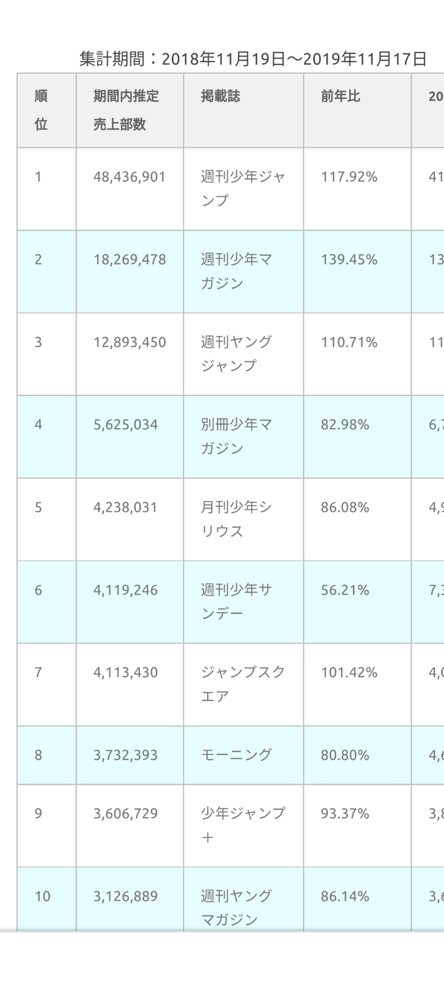Viewport: 444px width, 988px height.
Task: Select the 週刊少年マガジン magazine cell
Action: tap(243, 272)
